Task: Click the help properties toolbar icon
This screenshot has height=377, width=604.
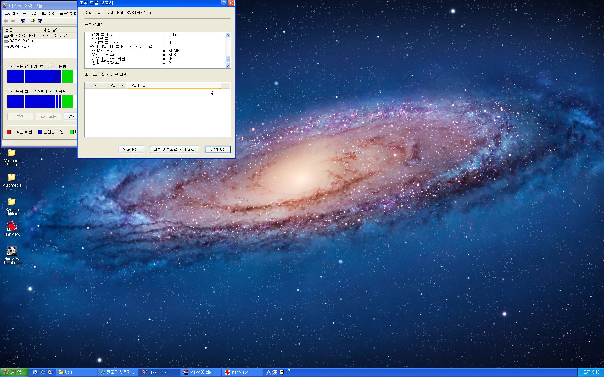Action: 32,21
